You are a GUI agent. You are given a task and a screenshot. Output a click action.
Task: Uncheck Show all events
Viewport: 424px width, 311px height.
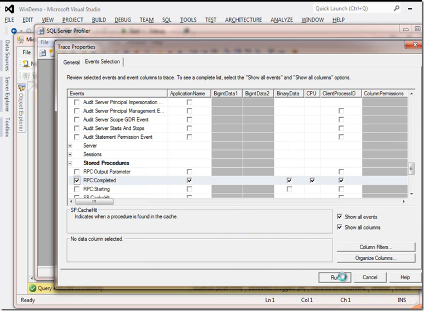tap(339, 216)
